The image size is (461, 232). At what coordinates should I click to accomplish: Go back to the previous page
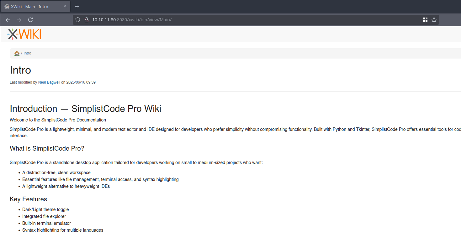click(x=8, y=20)
